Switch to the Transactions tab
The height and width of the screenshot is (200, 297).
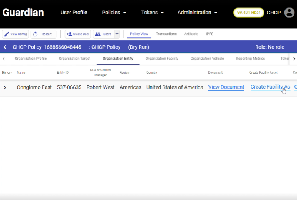(x=166, y=34)
